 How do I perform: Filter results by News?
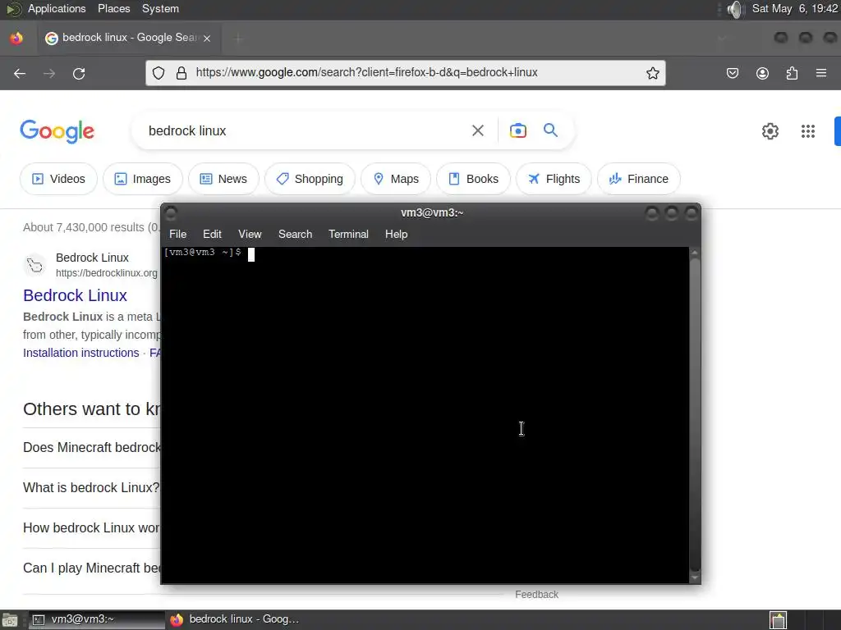[x=223, y=179]
